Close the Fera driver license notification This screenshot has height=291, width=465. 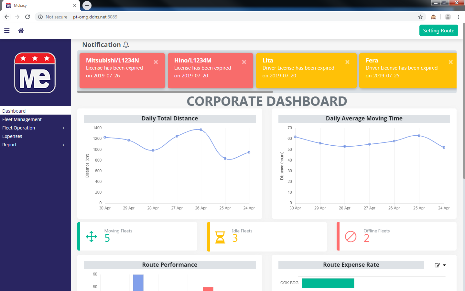pyautogui.click(x=450, y=62)
